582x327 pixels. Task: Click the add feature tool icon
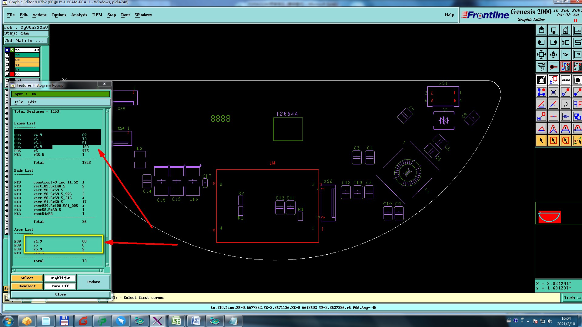(541, 80)
